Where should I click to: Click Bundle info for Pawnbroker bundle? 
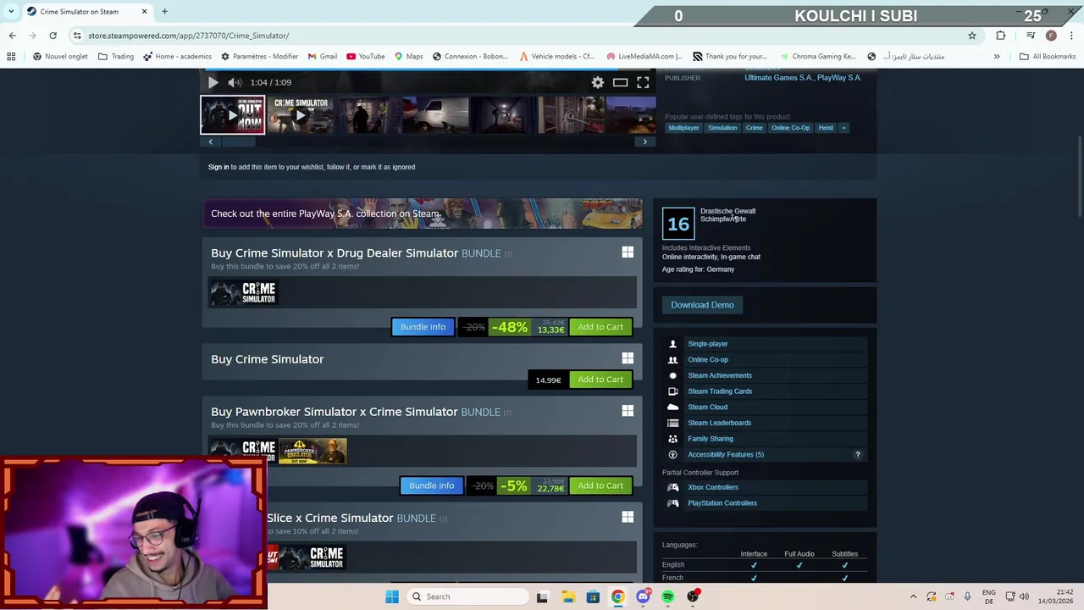431,485
